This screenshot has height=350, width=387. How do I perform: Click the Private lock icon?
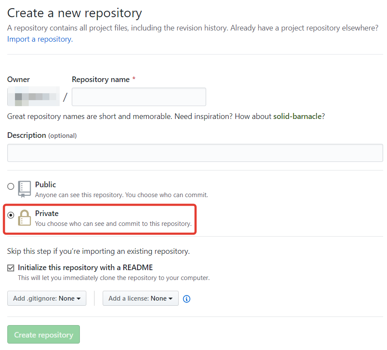pos(24,218)
